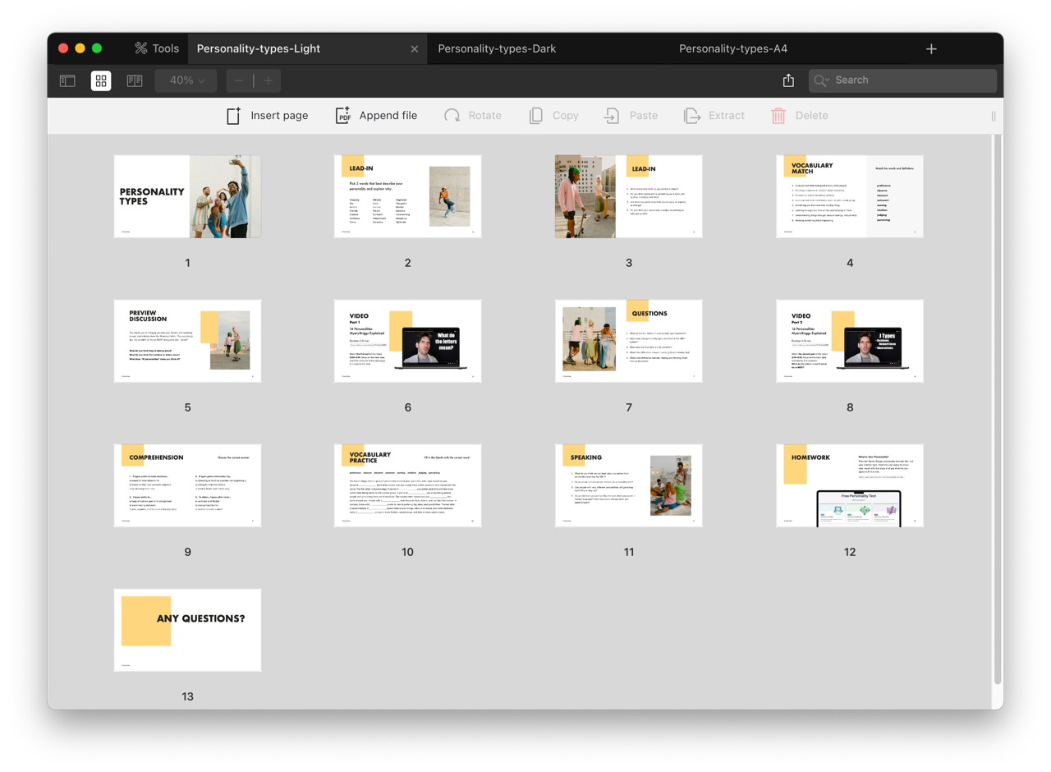Image resolution: width=1051 pixels, height=772 pixels.
Task: Rotate the selected page
Action: 473,116
